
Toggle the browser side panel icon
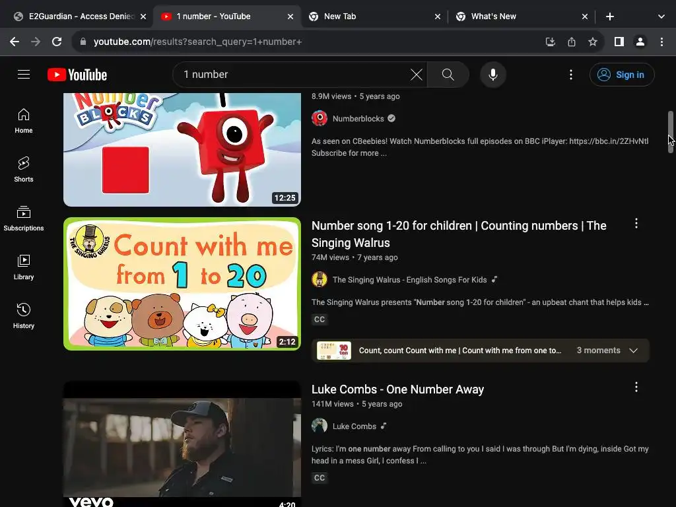[x=619, y=42]
